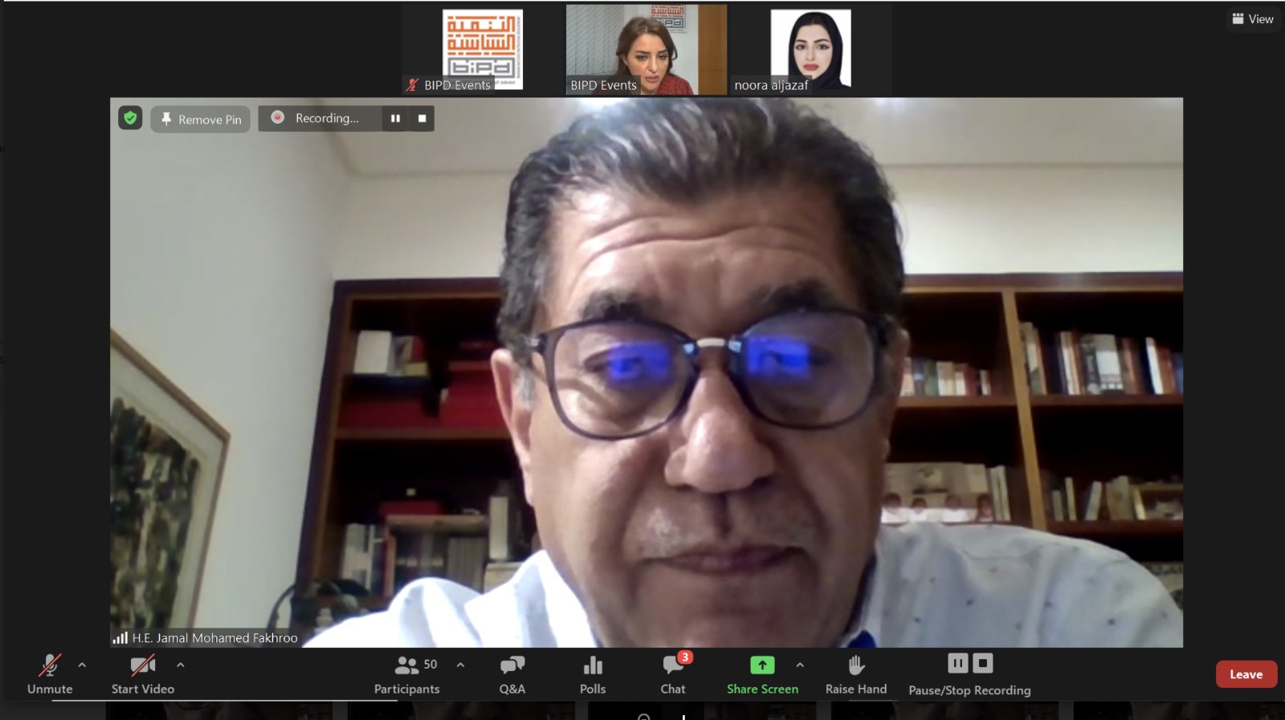Viewport: 1285px width, 720px height.
Task: Open the View layout menu
Action: [x=1253, y=18]
